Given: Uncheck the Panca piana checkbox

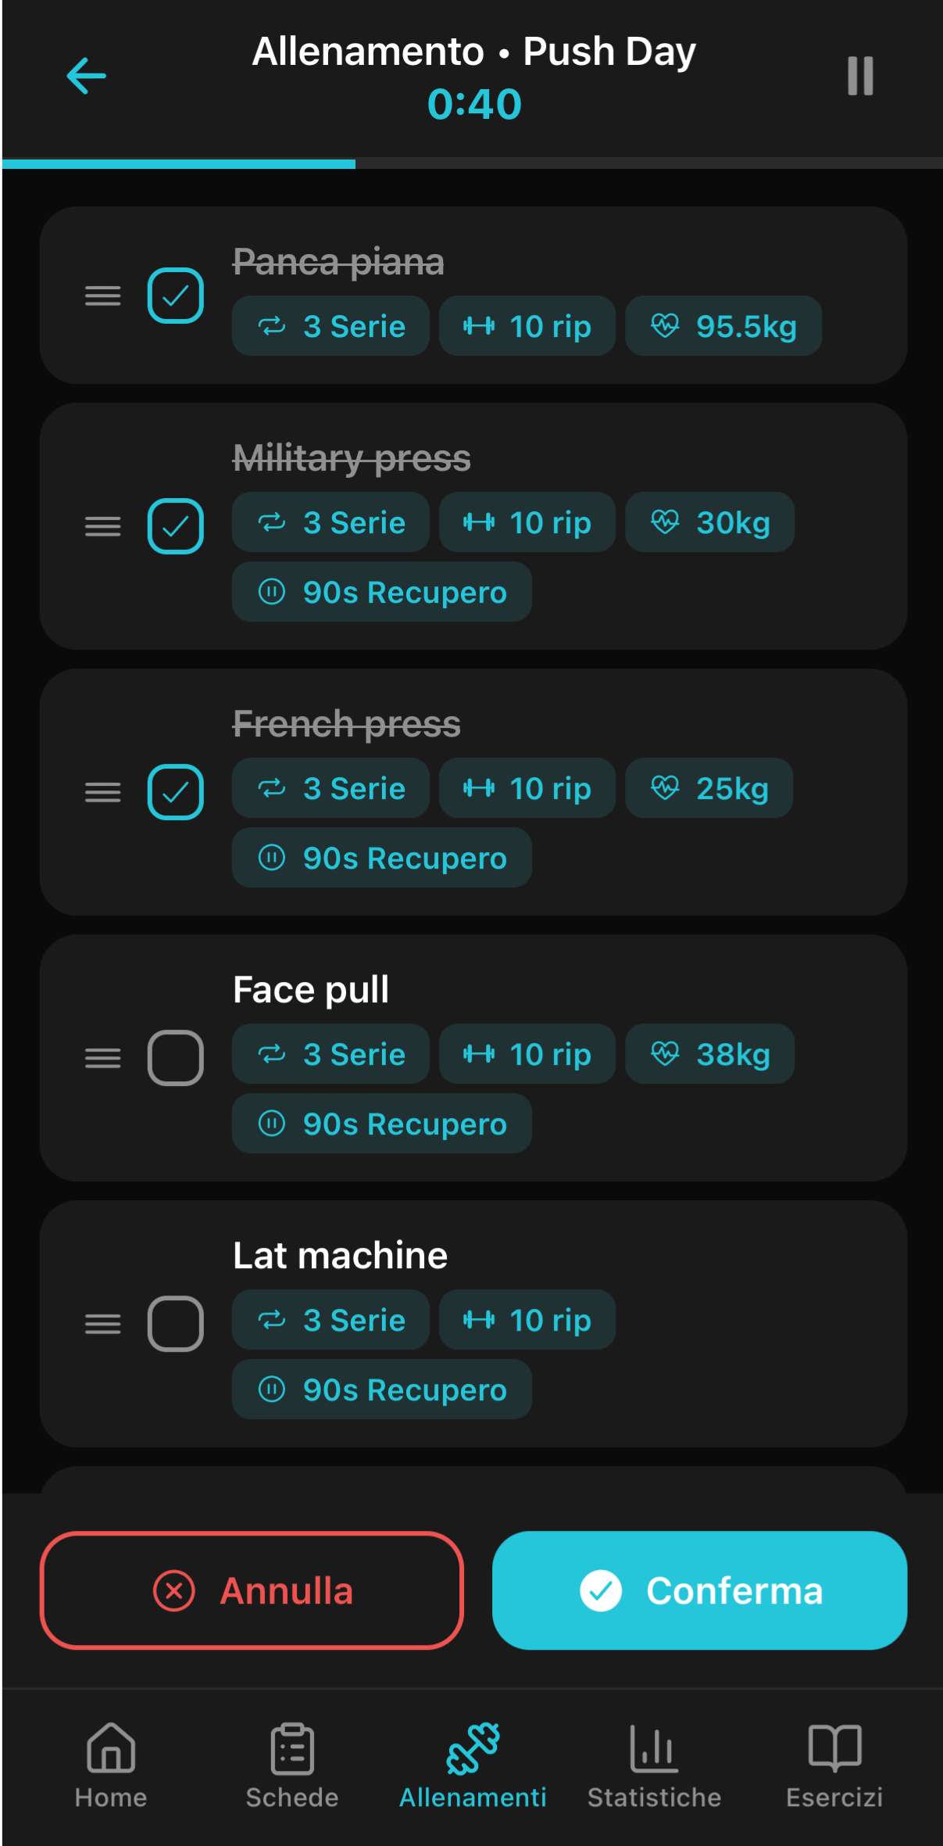Looking at the screenshot, I should [x=176, y=296].
